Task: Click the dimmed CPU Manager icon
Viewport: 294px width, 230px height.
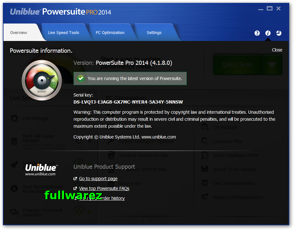Action: click(x=14, y=118)
